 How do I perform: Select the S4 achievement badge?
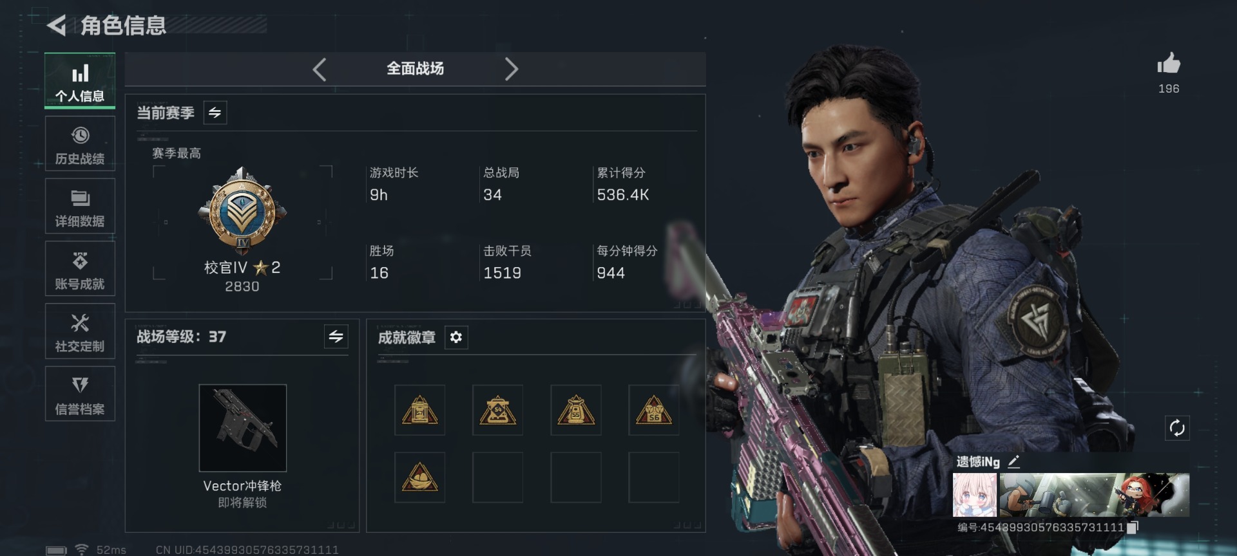point(497,410)
